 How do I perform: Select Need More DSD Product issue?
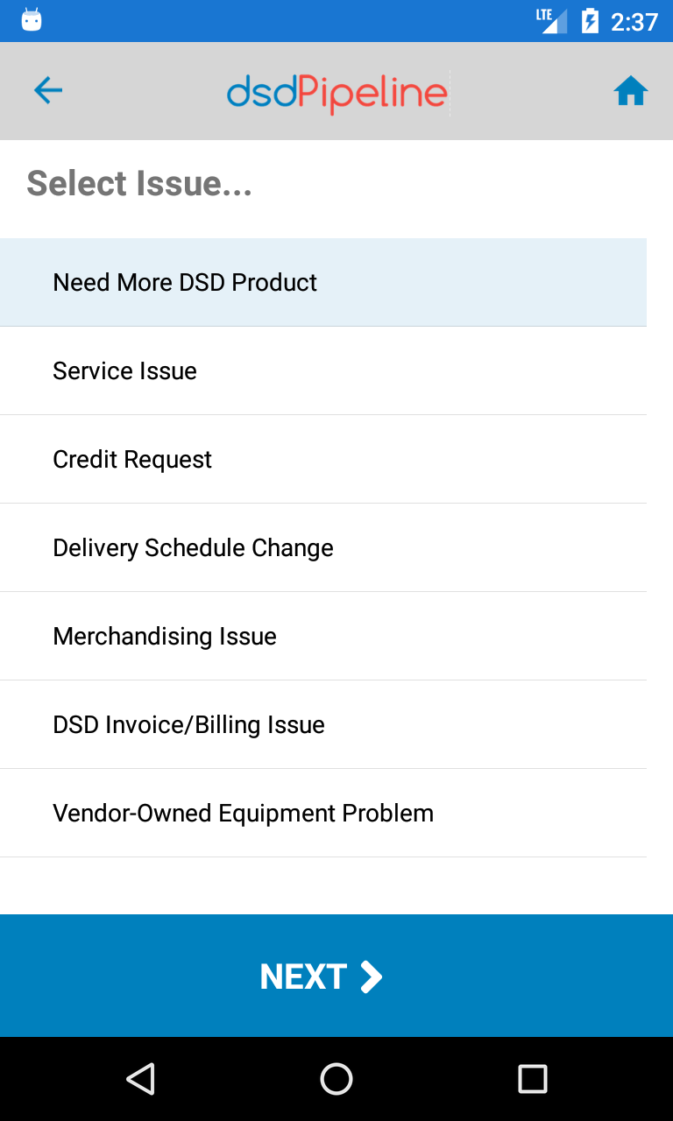(323, 282)
